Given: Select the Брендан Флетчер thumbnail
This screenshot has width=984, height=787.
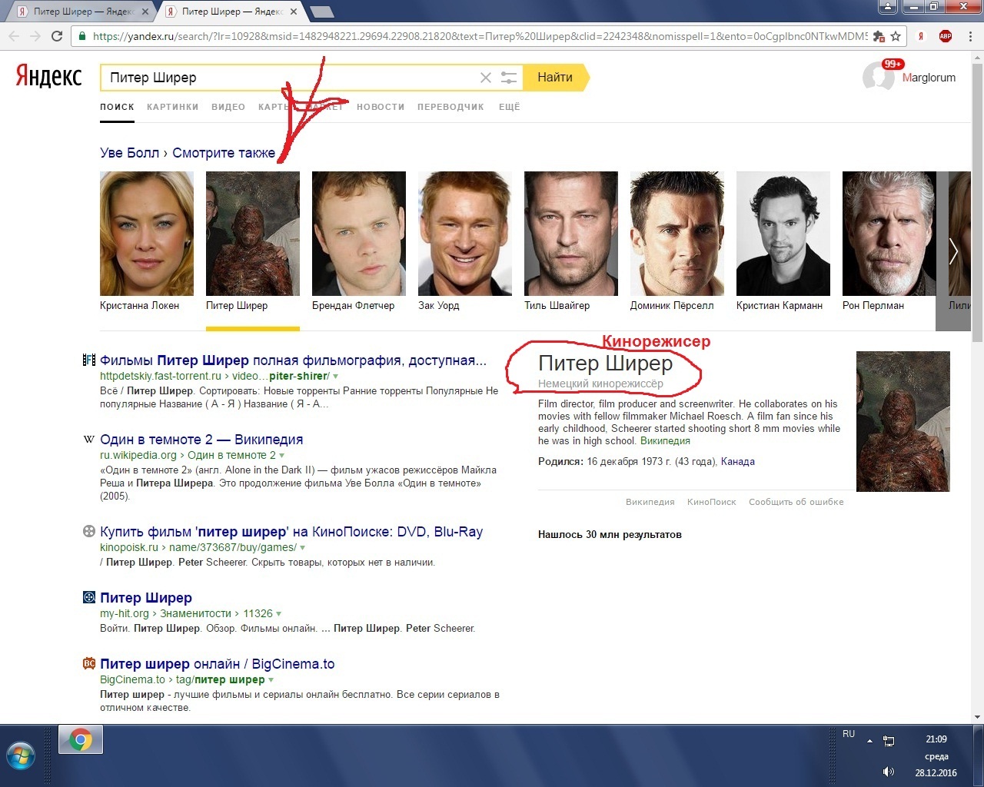Looking at the screenshot, I should point(359,234).
